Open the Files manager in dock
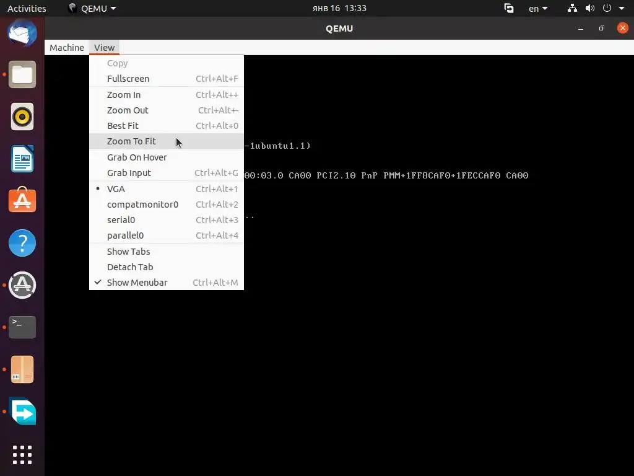 [x=22, y=74]
